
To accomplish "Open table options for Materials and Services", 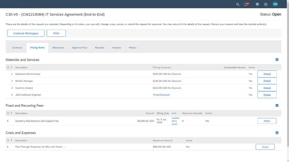I will [x=277, y=60].
